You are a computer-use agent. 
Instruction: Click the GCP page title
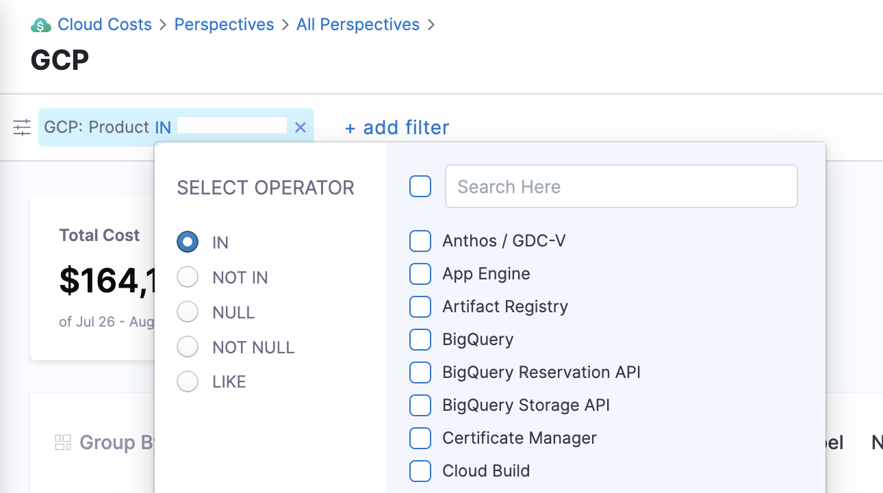click(x=60, y=60)
